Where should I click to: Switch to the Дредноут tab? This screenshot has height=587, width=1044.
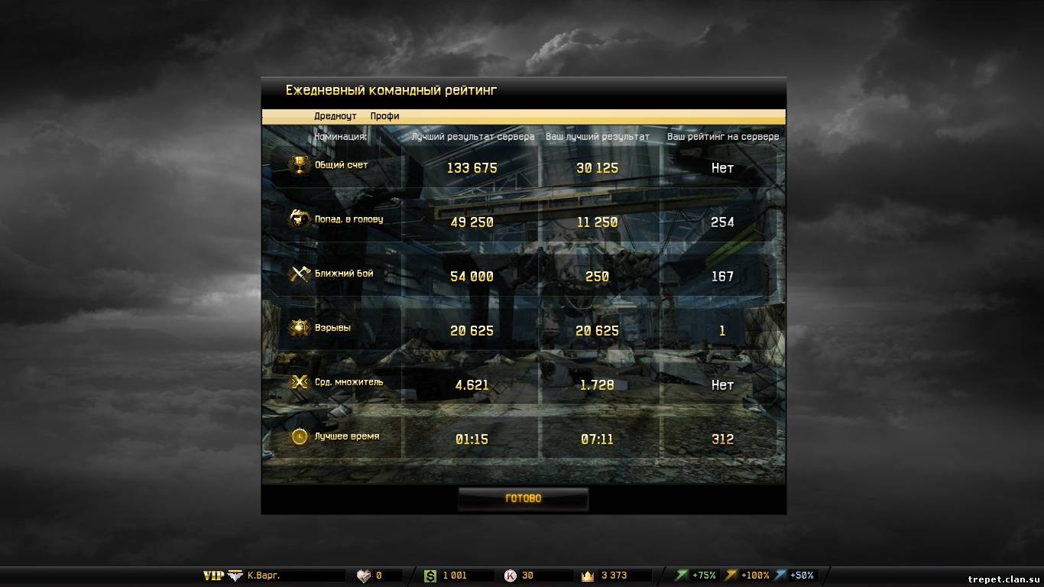[335, 116]
